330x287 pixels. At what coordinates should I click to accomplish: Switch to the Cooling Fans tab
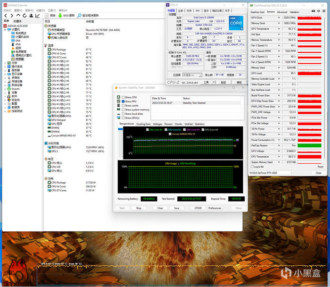[x=144, y=124]
